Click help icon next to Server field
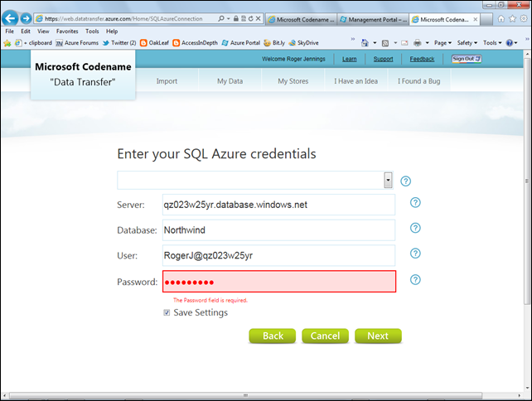Image resolution: width=532 pixels, height=401 pixels. [415, 202]
